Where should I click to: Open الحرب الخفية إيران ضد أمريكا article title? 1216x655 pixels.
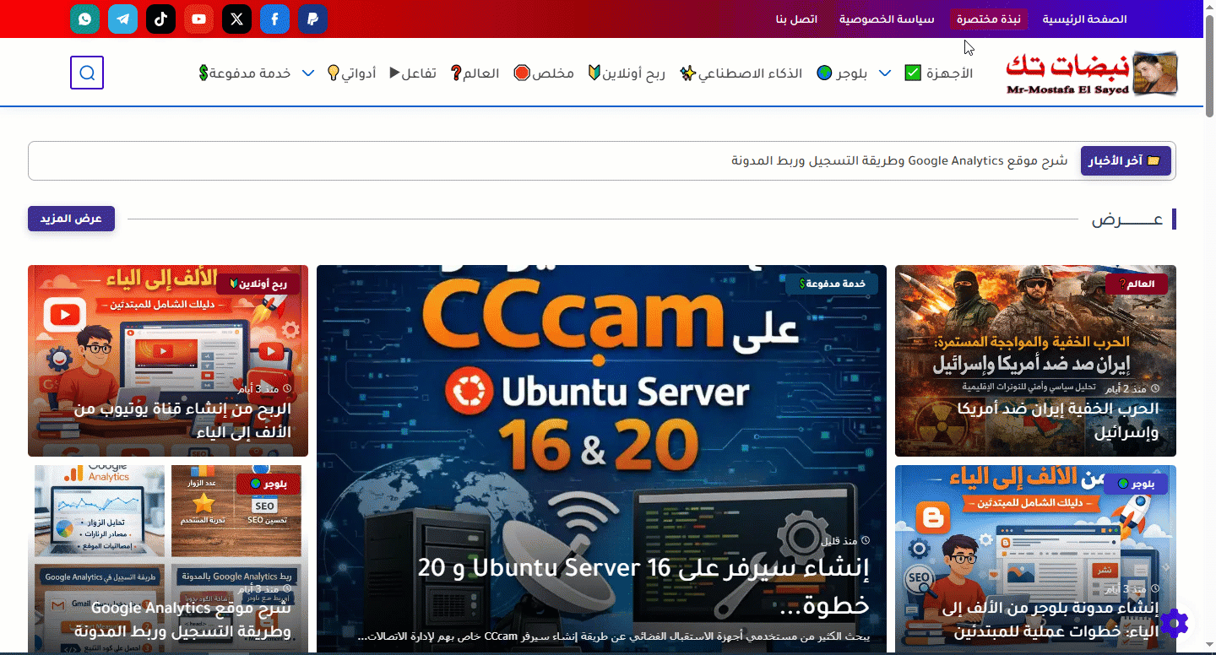click(x=1058, y=420)
